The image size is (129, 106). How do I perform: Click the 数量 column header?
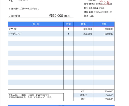tap(68, 24)
